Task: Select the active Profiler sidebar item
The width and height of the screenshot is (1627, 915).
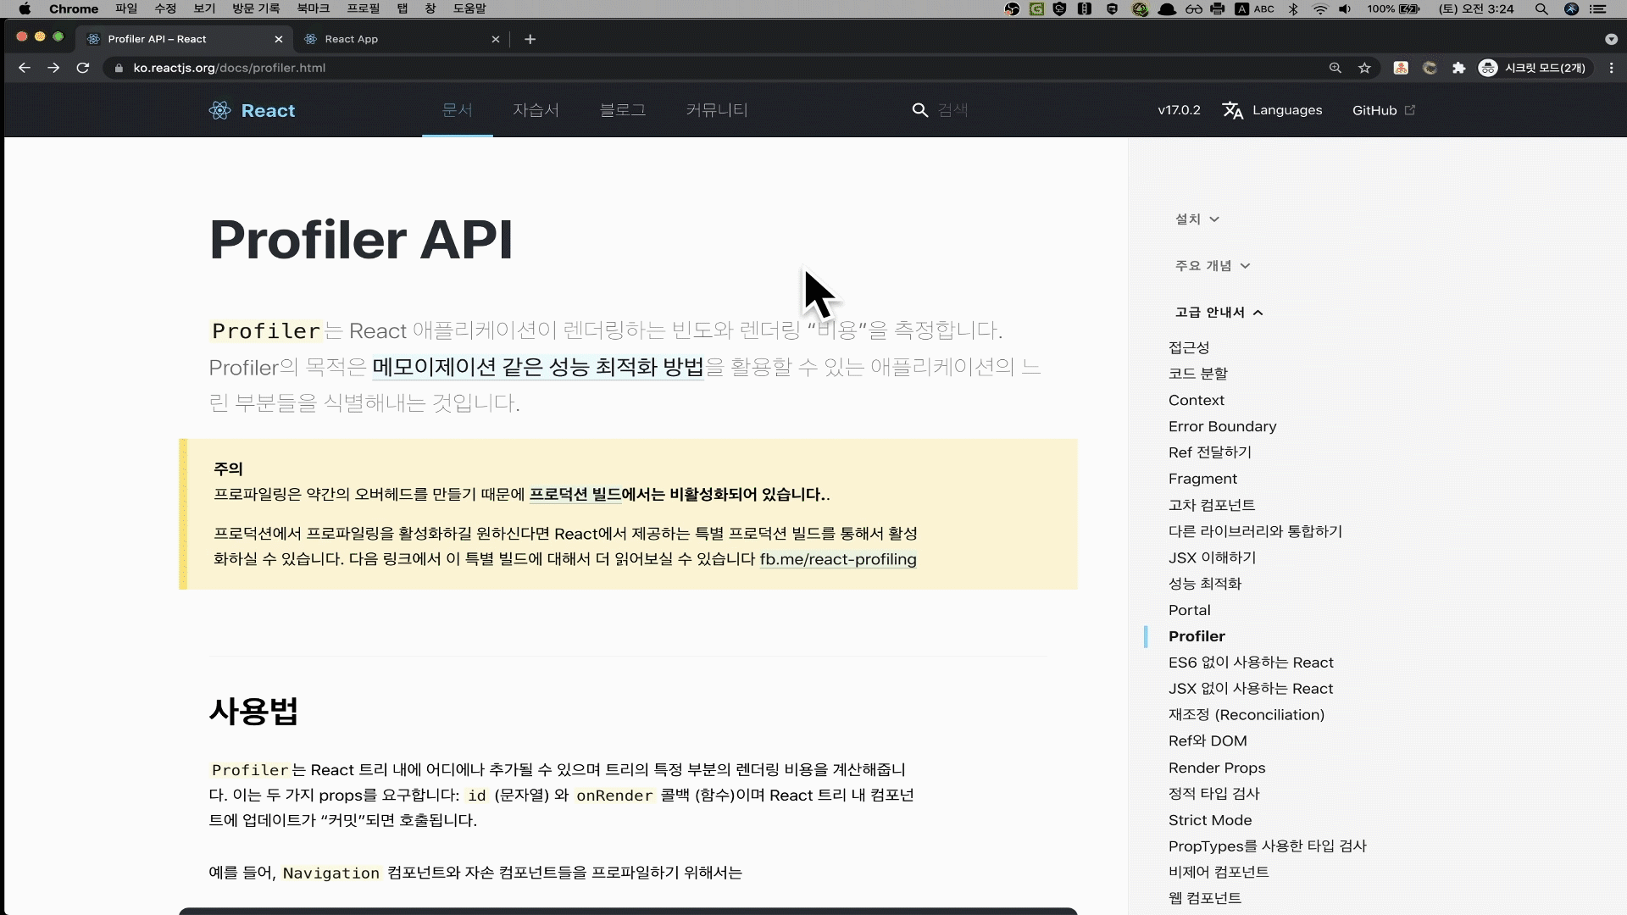Action: 1197,636
